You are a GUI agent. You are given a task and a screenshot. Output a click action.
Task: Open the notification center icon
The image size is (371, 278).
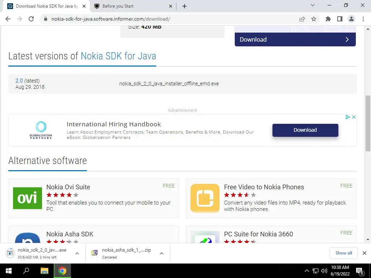[360, 271]
